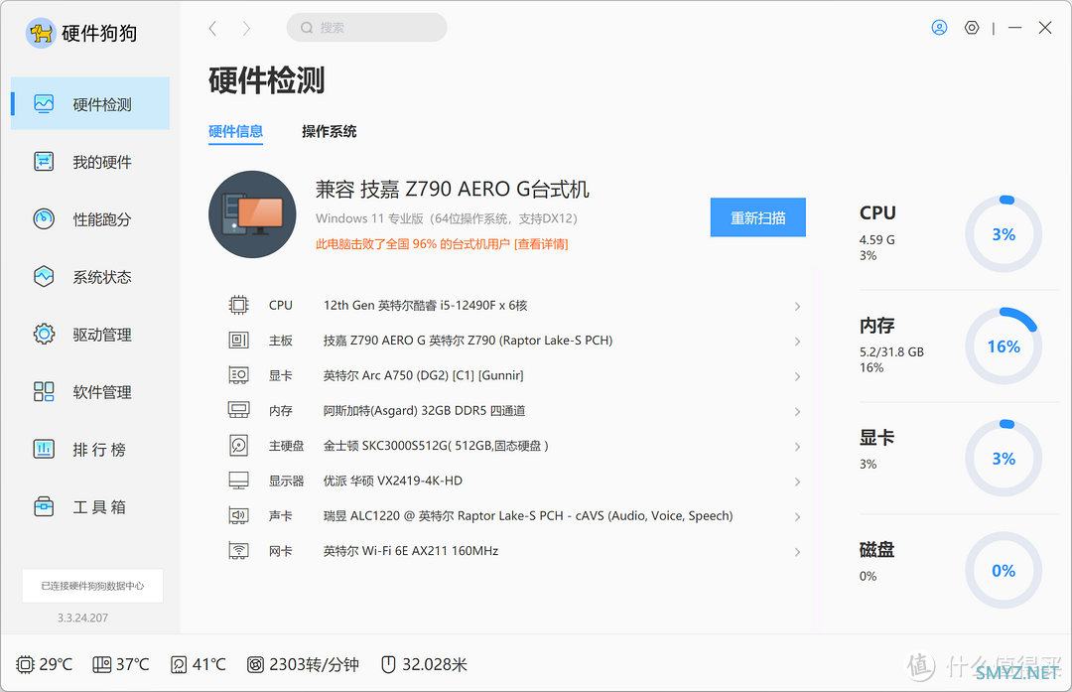
Task: Open 软件管理 in the sidebar
Action: [90, 392]
